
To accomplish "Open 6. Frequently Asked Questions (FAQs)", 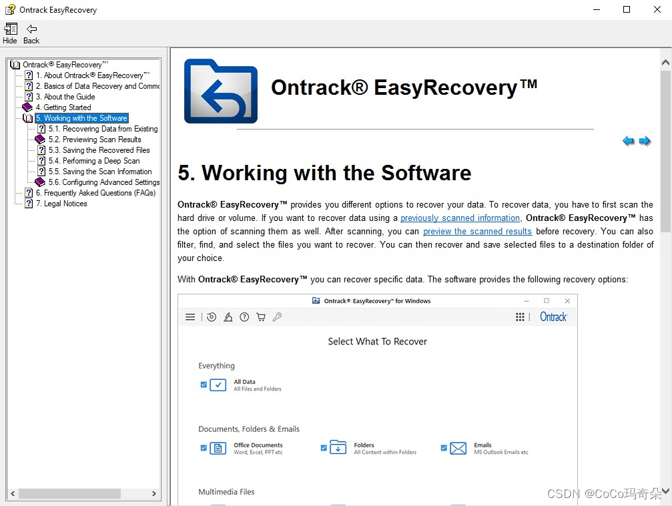I will (x=95, y=193).
